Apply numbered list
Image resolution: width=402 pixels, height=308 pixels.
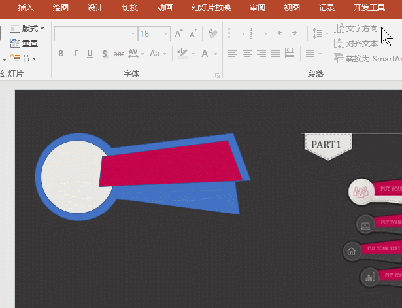pyautogui.click(x=255, y=33)
